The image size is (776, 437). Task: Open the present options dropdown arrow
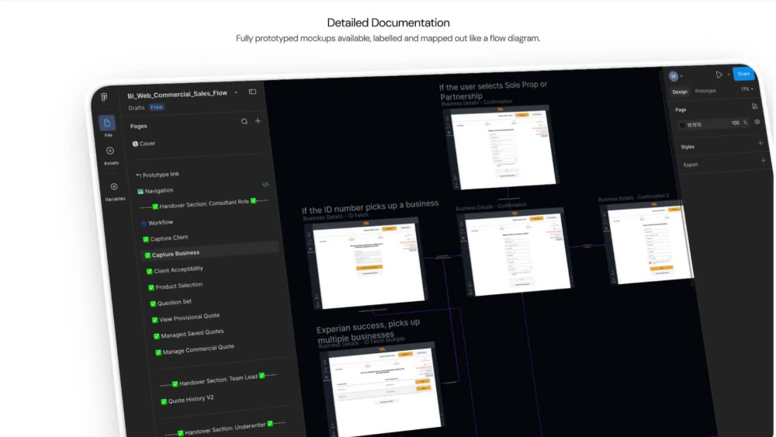(x=729, y=75)
